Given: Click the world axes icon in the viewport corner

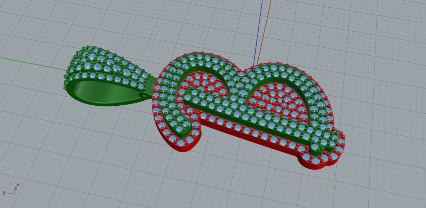Looking at the screenshot, I should click(11, 190).
